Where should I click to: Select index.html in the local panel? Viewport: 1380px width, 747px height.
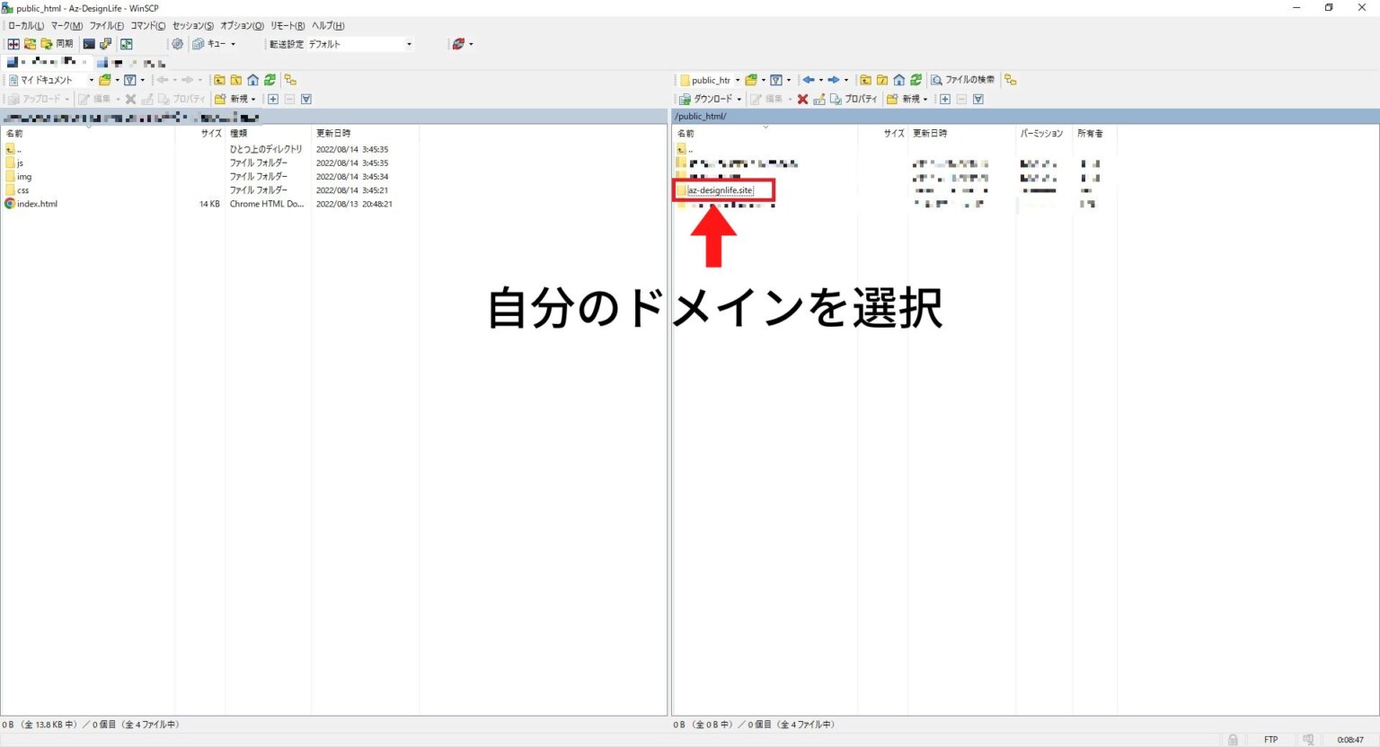click(37, 204)
